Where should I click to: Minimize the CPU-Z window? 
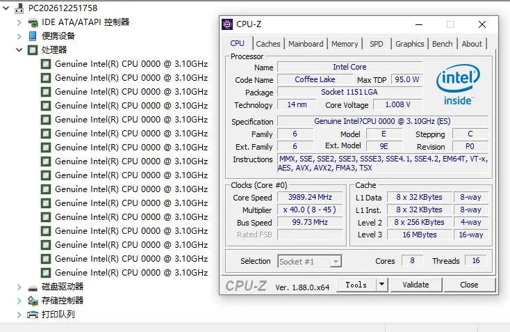419,24
